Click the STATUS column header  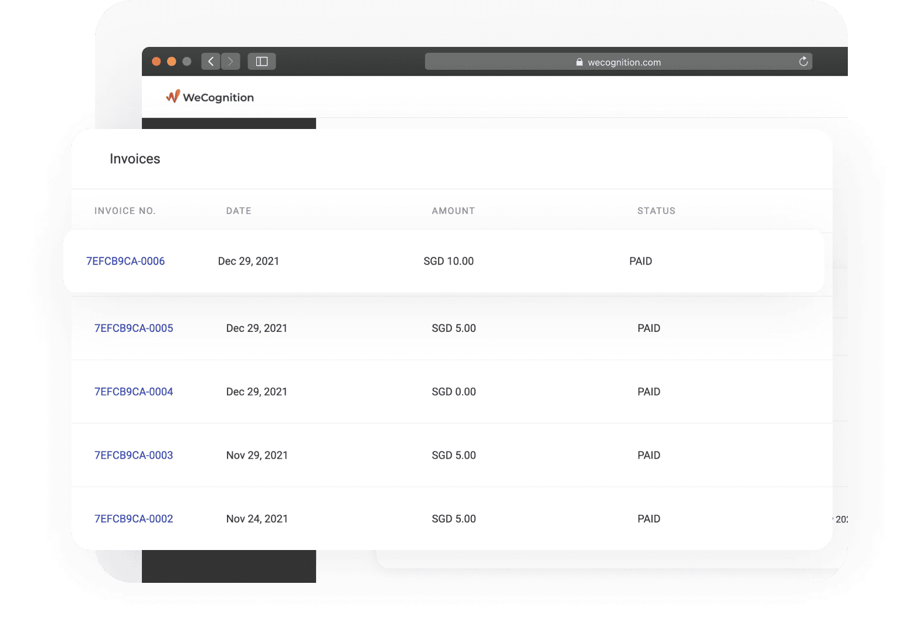pos(656,211)
